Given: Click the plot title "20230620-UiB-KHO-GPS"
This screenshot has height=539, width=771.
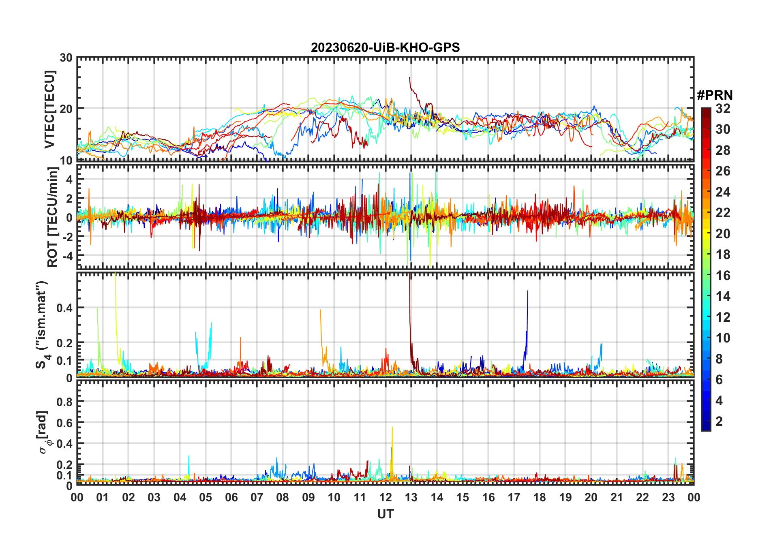Looking at the screenshot, I should tap(385, 47).
